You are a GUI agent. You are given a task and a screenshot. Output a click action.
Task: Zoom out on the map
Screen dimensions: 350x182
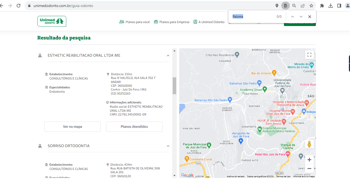click(x=309, y=169)
